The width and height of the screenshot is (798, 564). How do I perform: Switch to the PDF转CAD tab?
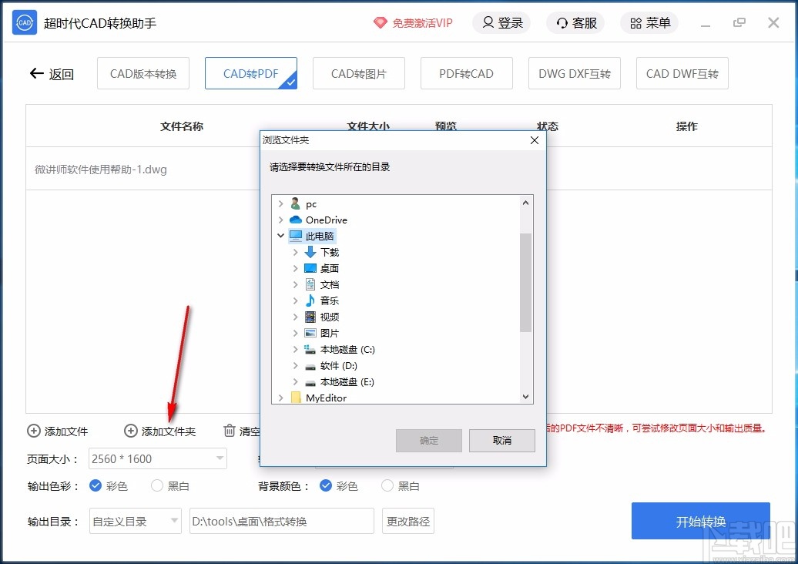coord(466,72)
